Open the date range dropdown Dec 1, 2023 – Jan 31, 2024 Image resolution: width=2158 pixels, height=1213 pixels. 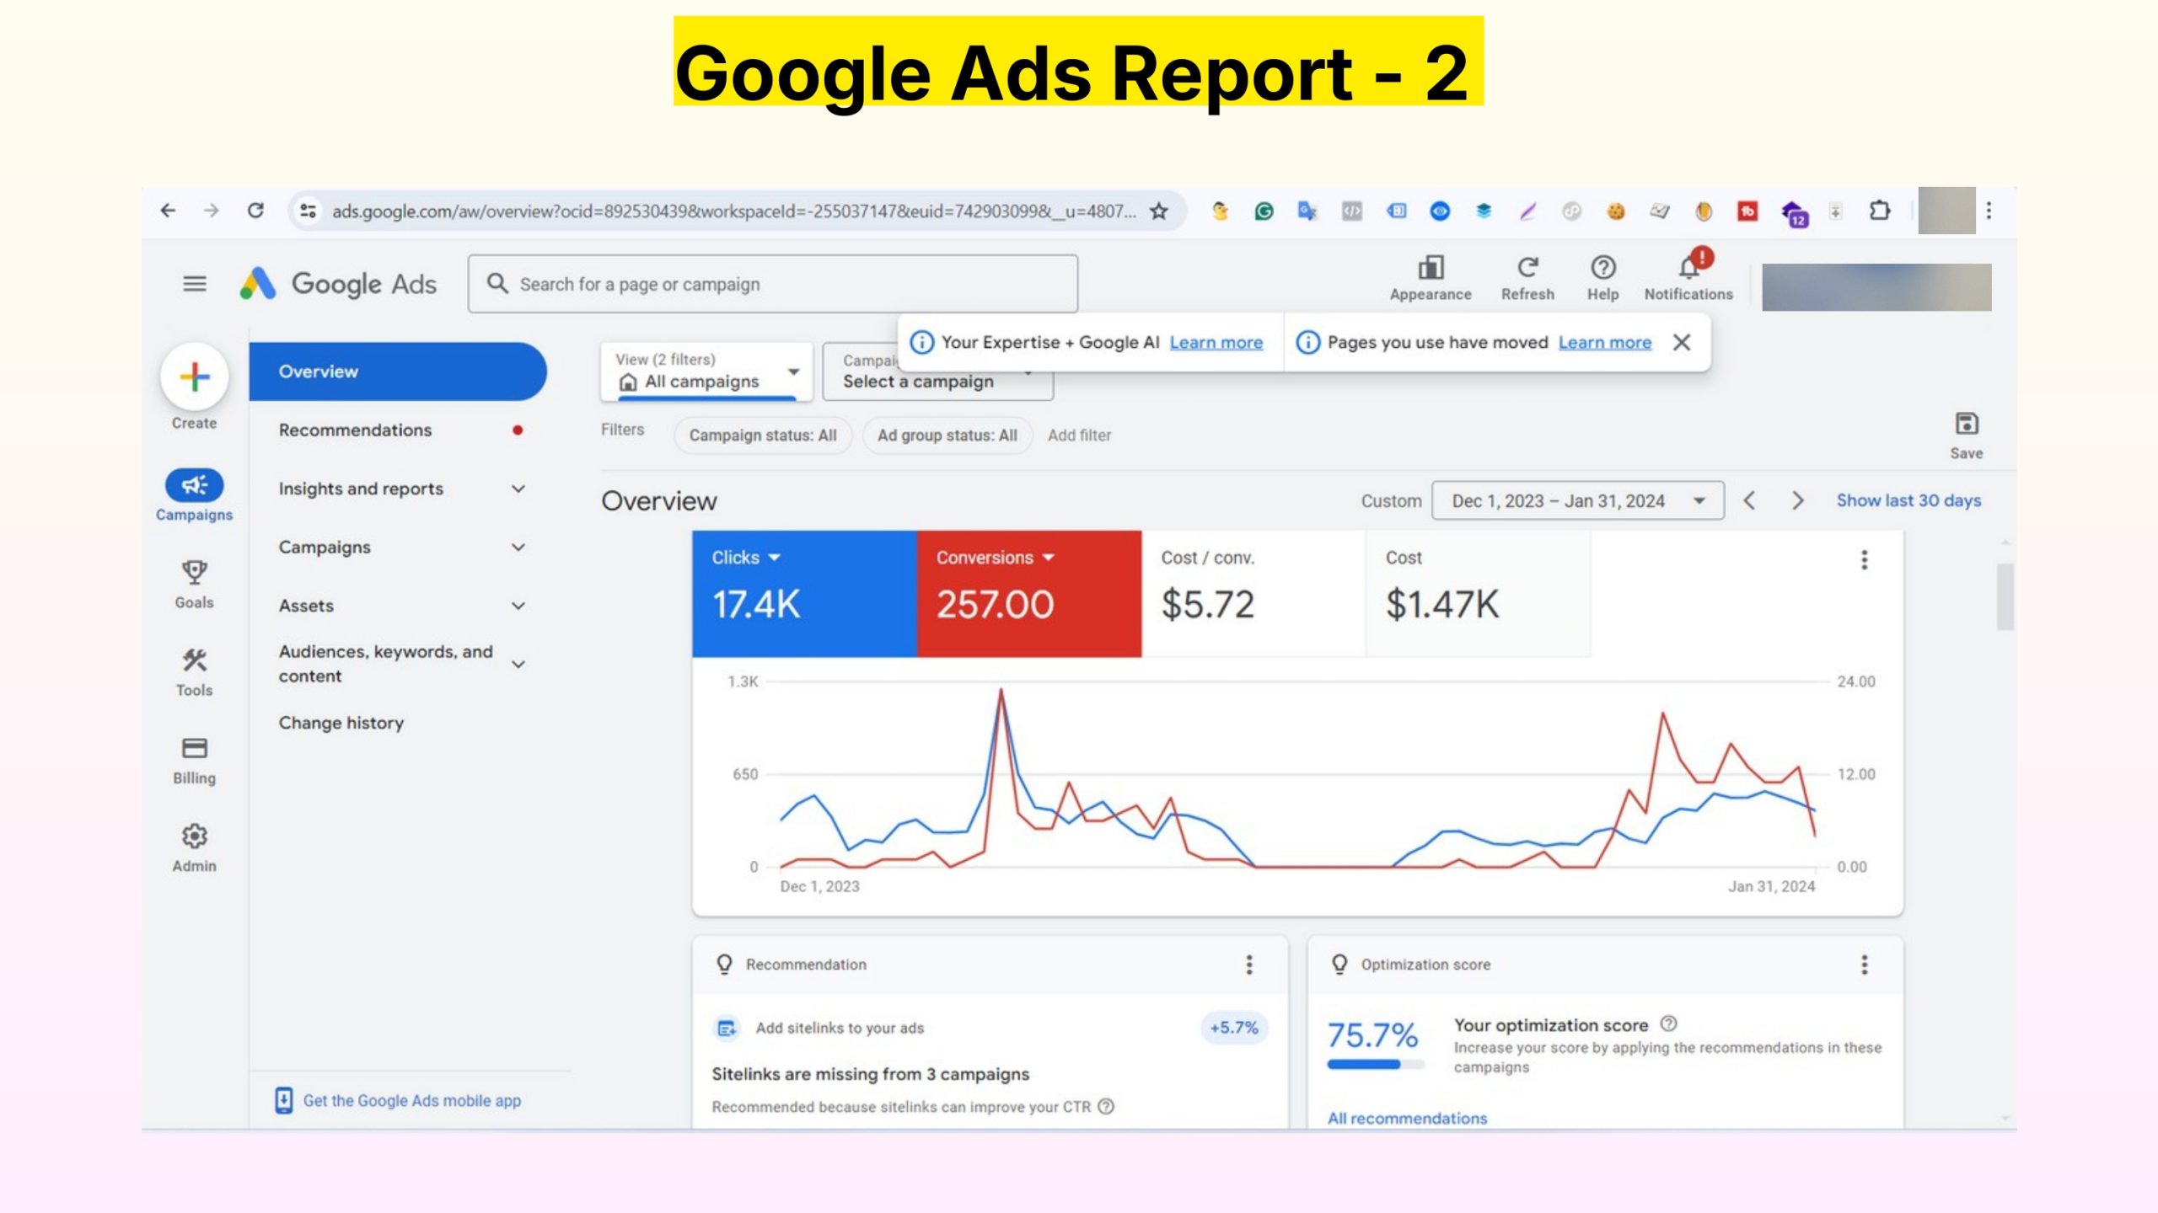coord(1577,501)
